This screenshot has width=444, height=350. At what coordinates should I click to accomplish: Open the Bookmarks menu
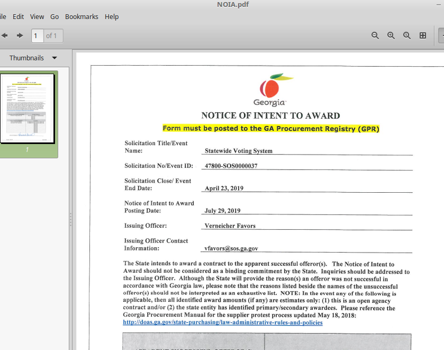pos(81,17)
